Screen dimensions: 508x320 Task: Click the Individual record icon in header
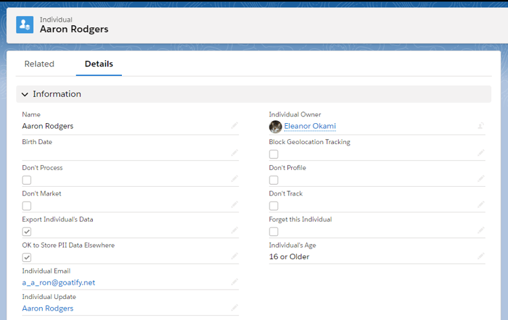pyautogui.click(x=24, y=24)
